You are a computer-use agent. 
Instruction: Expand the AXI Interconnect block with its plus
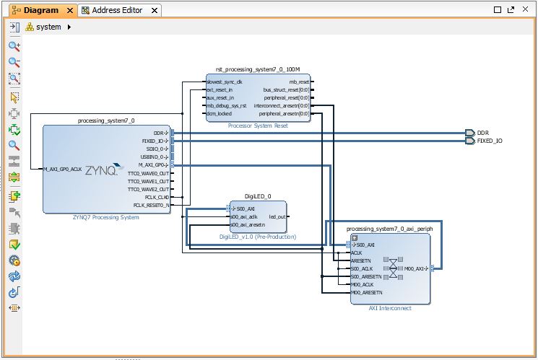355,237
